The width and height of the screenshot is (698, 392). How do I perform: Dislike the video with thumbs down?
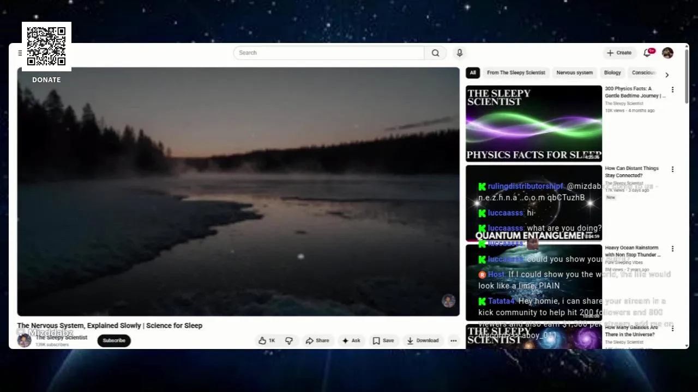tap(289, 340)
